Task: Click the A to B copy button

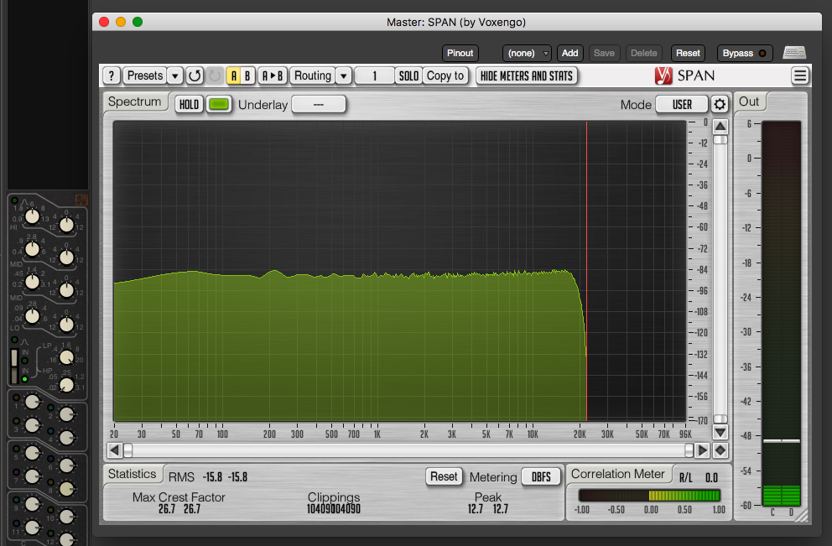Action: [x=273, y=75]
